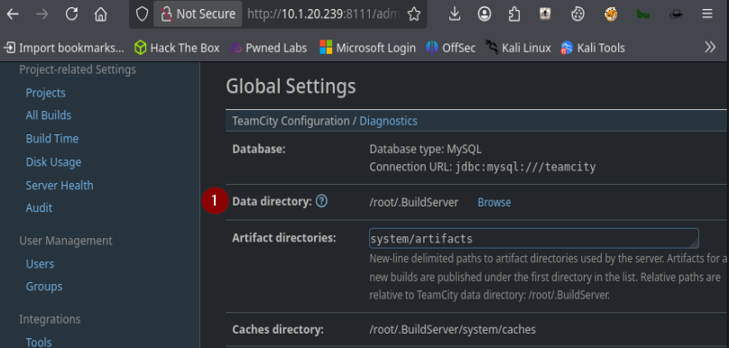The image size is (729, 348).
Task: Click the /root/.BuildServer data directory path
Action: (414, 203)
